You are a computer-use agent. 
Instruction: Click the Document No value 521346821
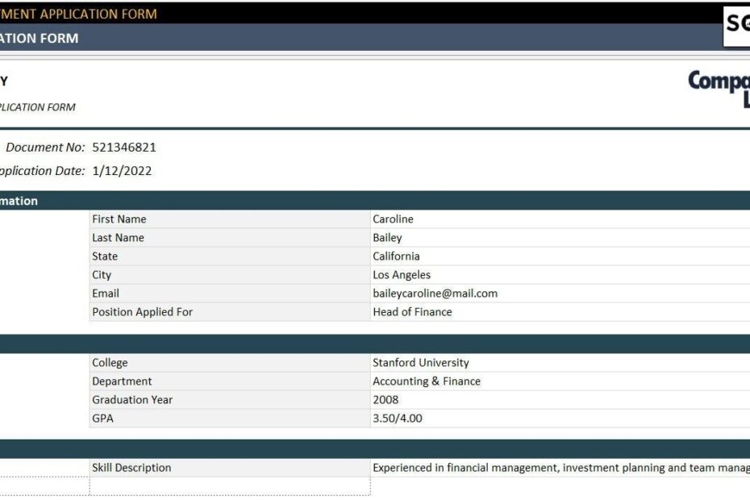point(124,147)
